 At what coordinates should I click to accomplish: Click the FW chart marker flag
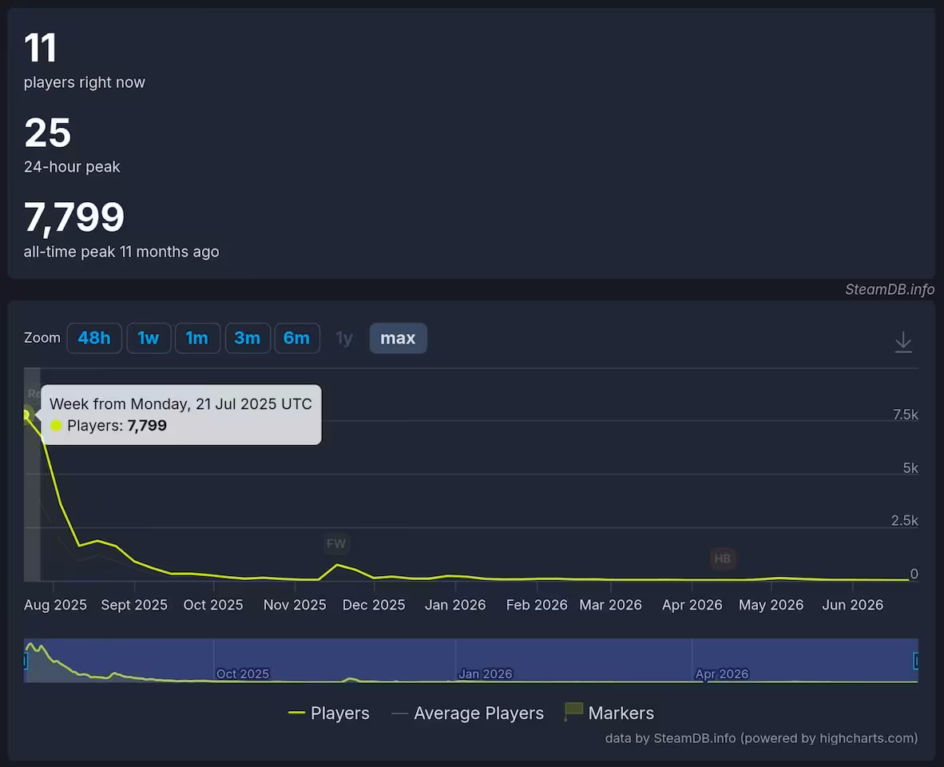(336, 544)
